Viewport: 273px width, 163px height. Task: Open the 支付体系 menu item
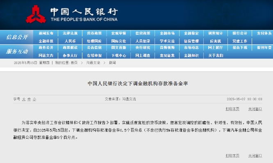pyautogui.click(x=264, y=33)
